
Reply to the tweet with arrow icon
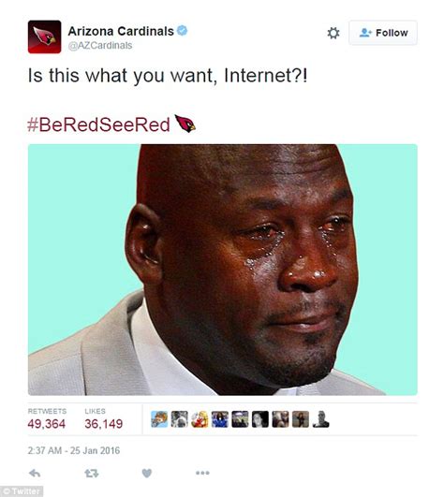pos(35,474)
